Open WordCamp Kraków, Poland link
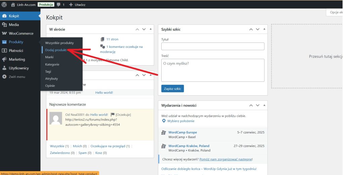 click(x=189, y=146)
